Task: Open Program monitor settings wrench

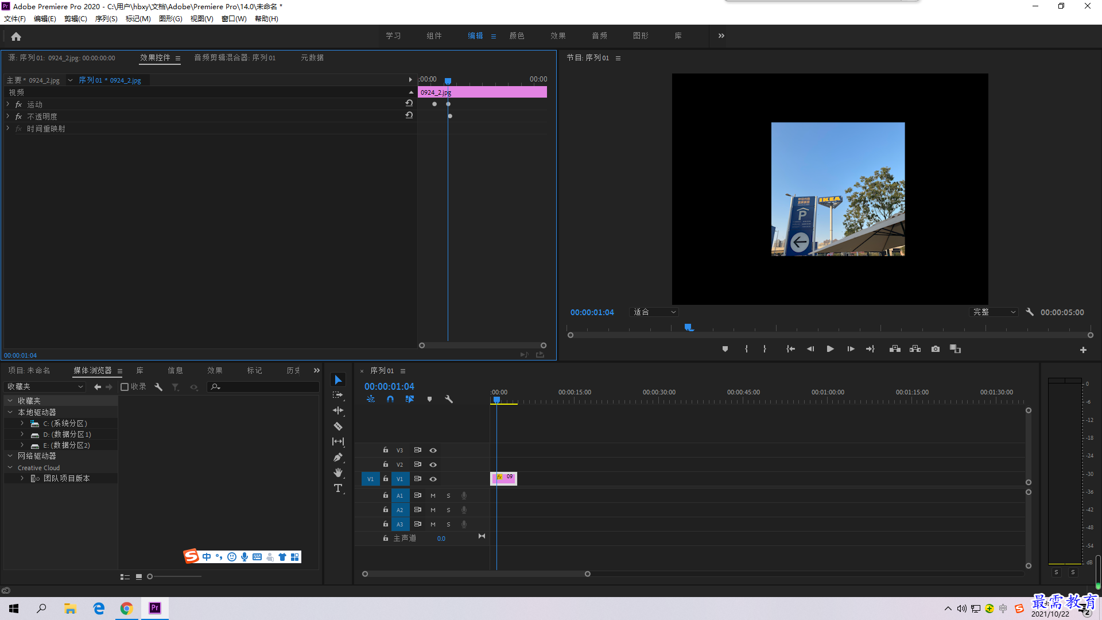Action: tap(1030, 312)
